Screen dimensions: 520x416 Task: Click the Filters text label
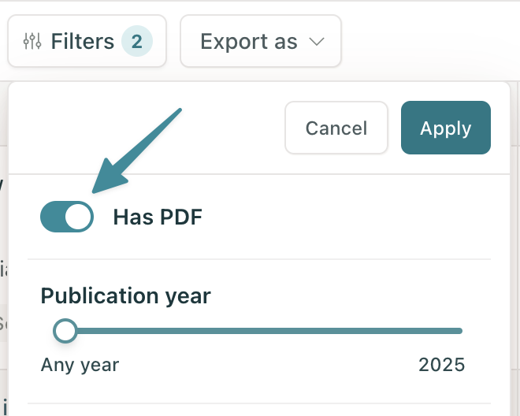pos(83,42)
